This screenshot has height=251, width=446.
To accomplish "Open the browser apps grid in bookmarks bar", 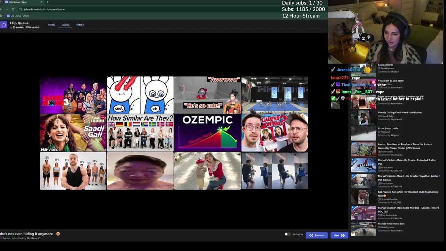I will coord(1,16).
